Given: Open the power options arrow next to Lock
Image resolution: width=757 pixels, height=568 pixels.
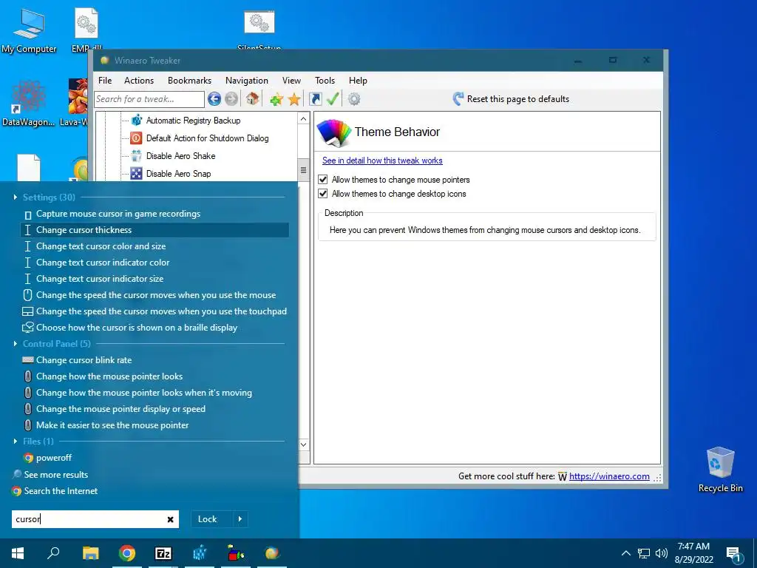Looking at the screenshot, I should 240,519.
